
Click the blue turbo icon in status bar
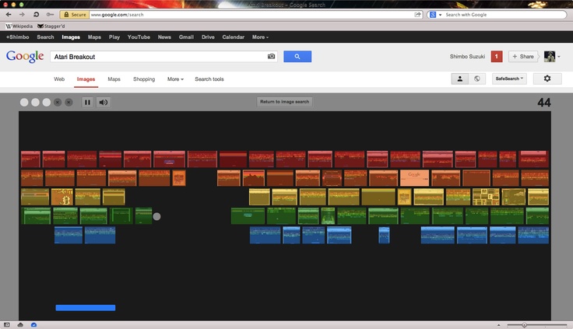coord(33,324)
